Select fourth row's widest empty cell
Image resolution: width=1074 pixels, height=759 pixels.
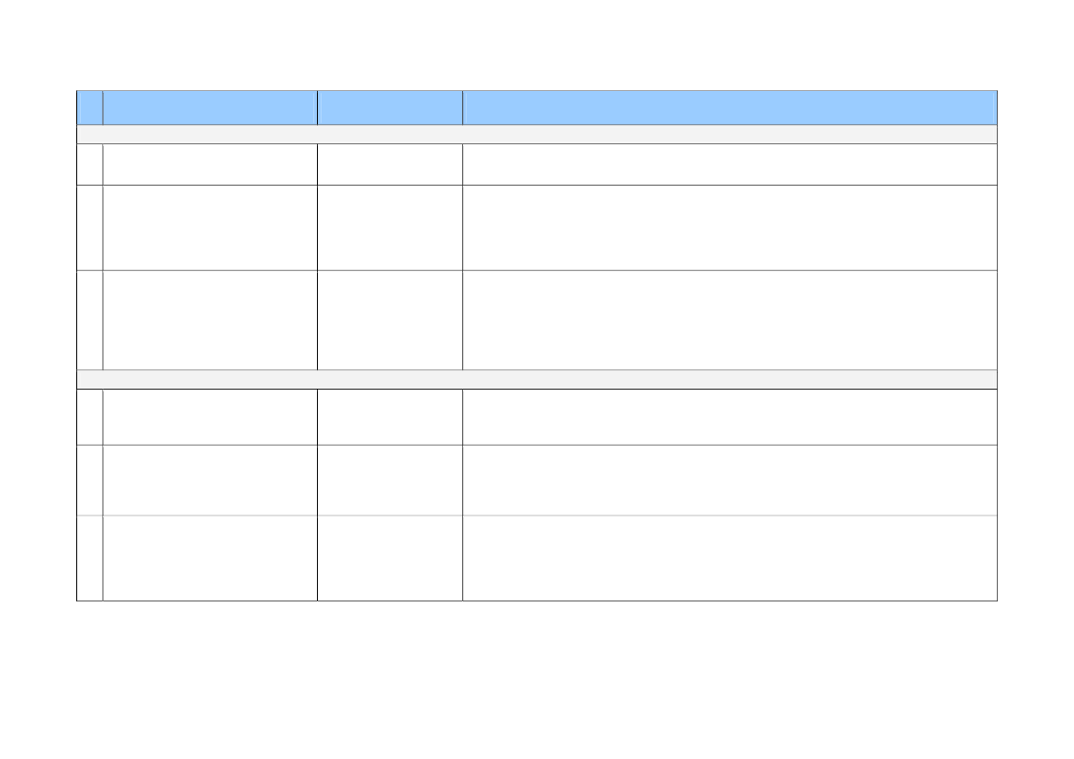point(730,417)
